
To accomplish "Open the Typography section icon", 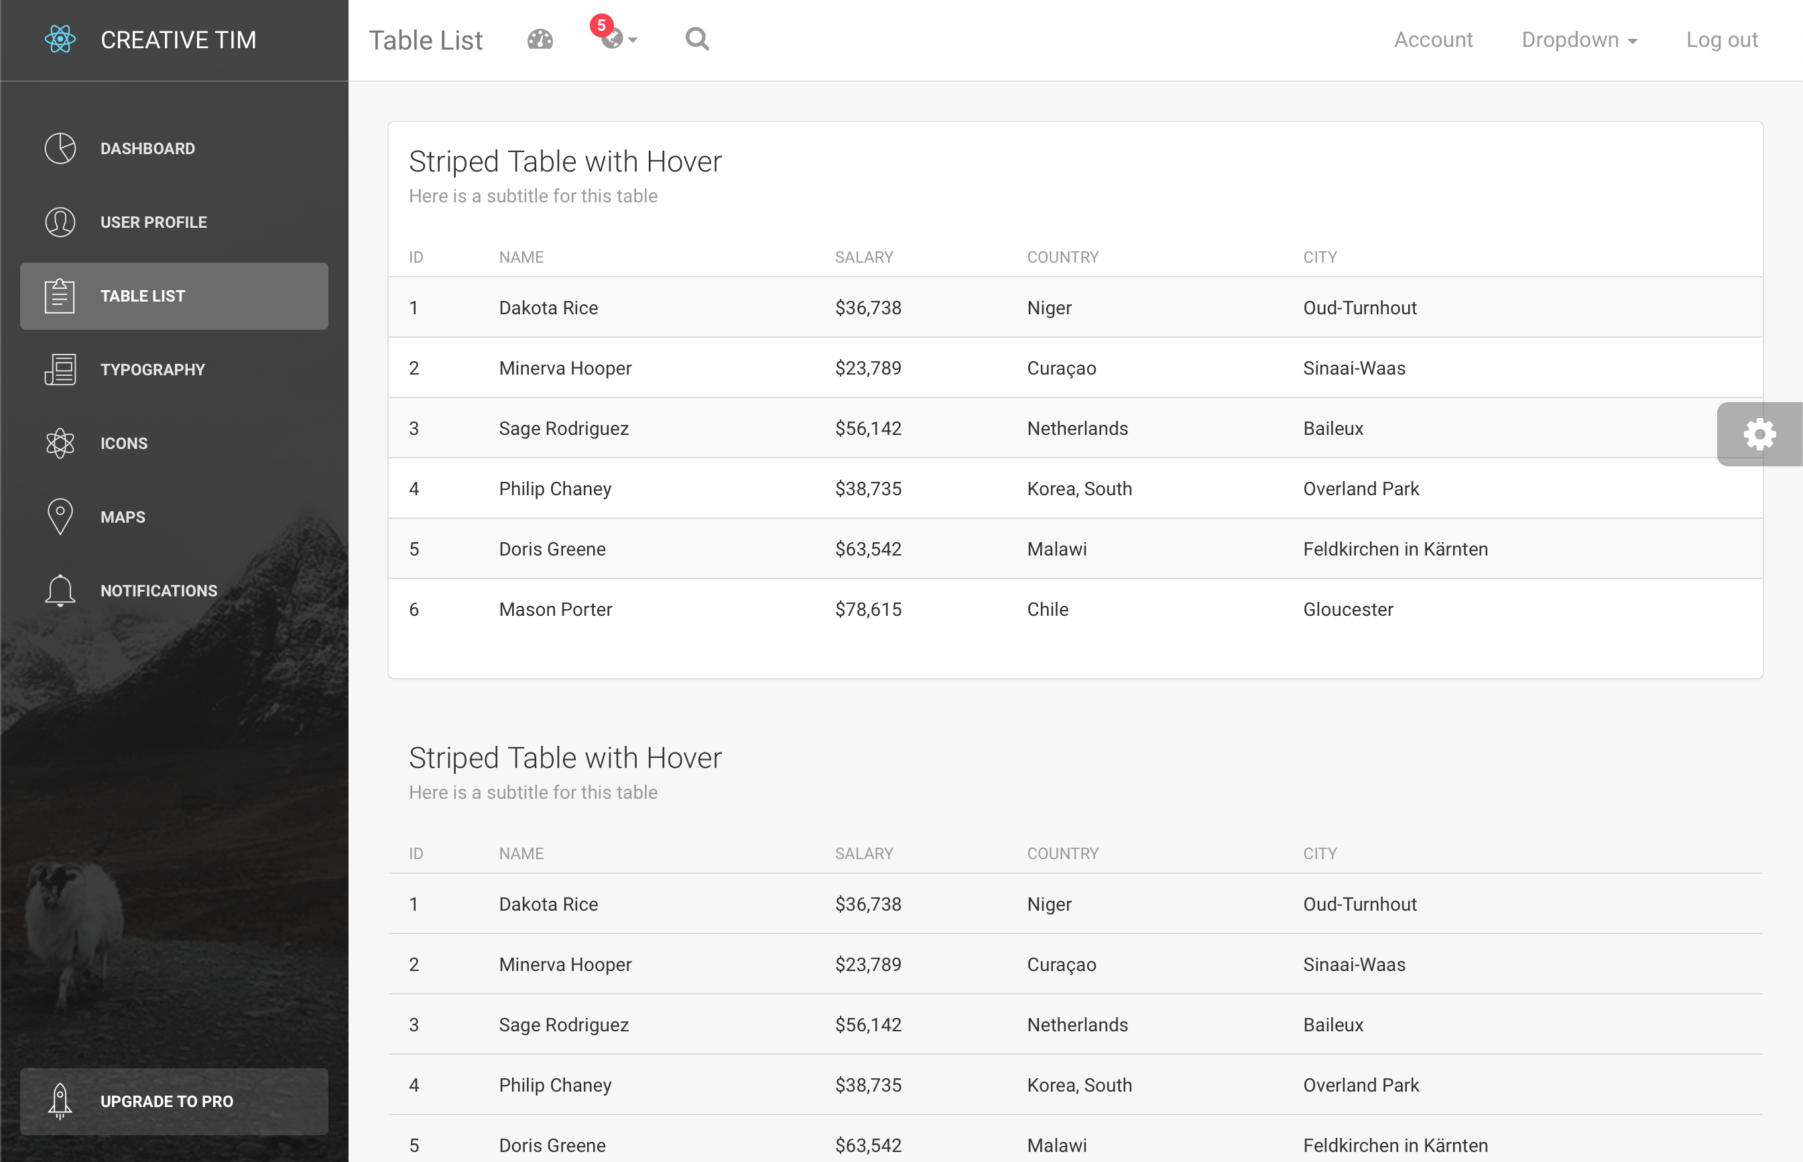I will coord(62,369).
